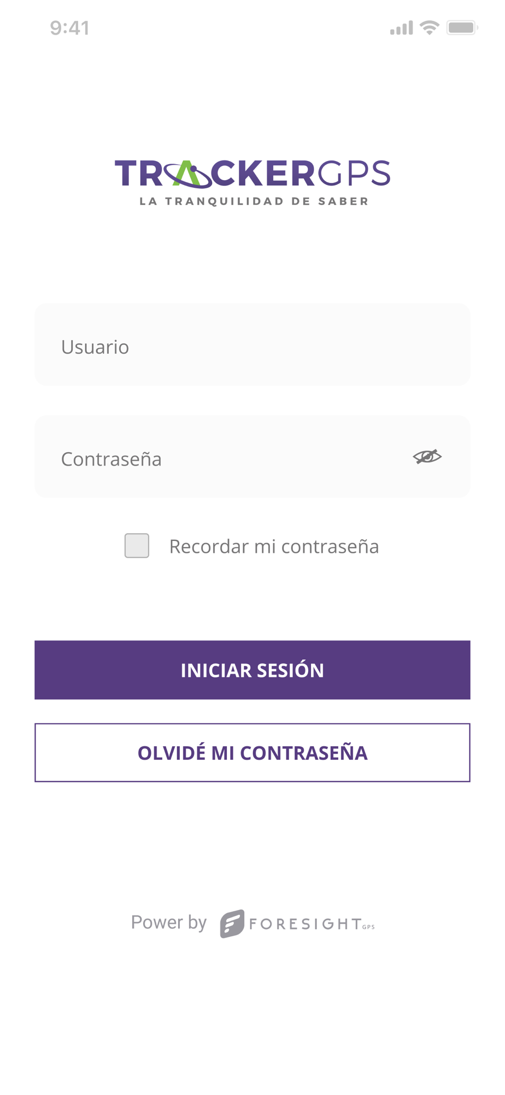Screen dimensions: 505x1095
Task: Open OLVIDÉ MI CONTRASEÑA recovery
Action: coord(252,753)
